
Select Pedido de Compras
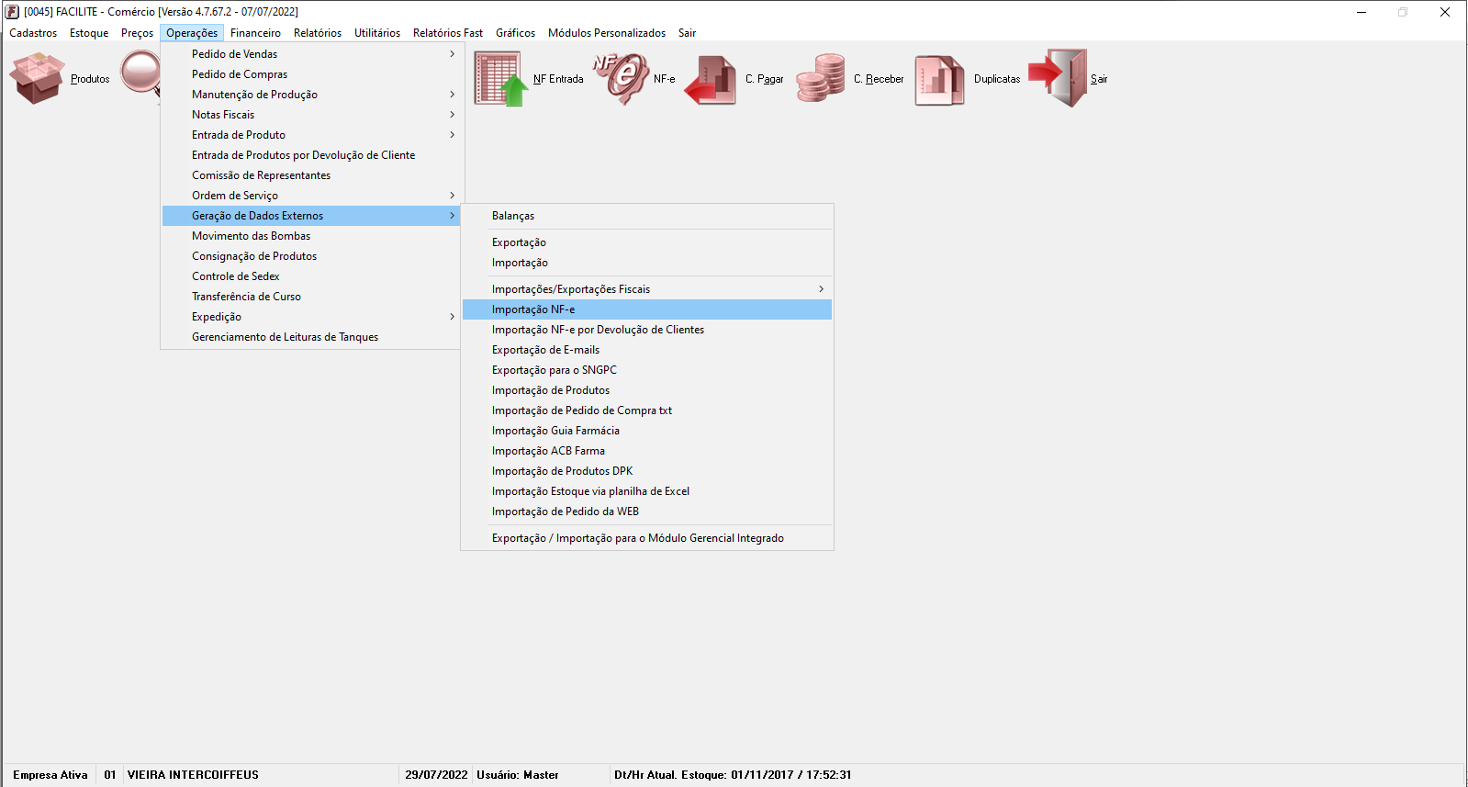click(311, 74)
